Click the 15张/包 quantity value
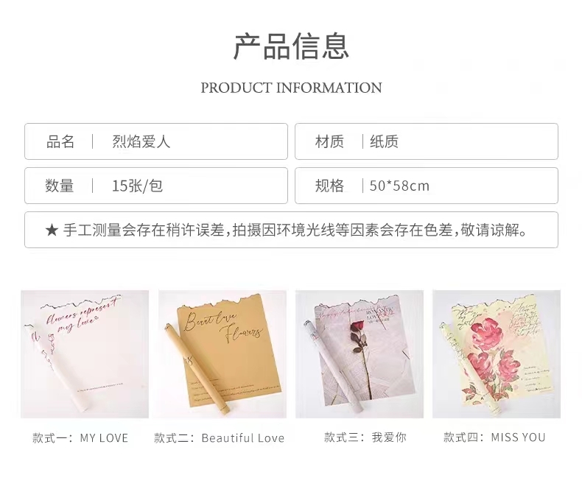Viewport: 582px width, 489px height. coord(137,186)
